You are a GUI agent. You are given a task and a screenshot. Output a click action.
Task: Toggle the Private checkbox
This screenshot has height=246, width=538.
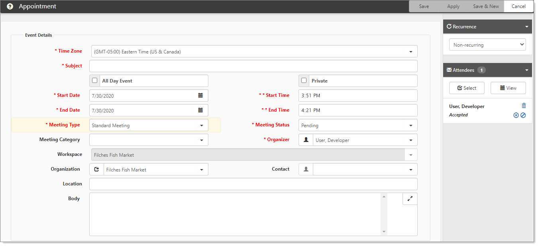(304, 81)
